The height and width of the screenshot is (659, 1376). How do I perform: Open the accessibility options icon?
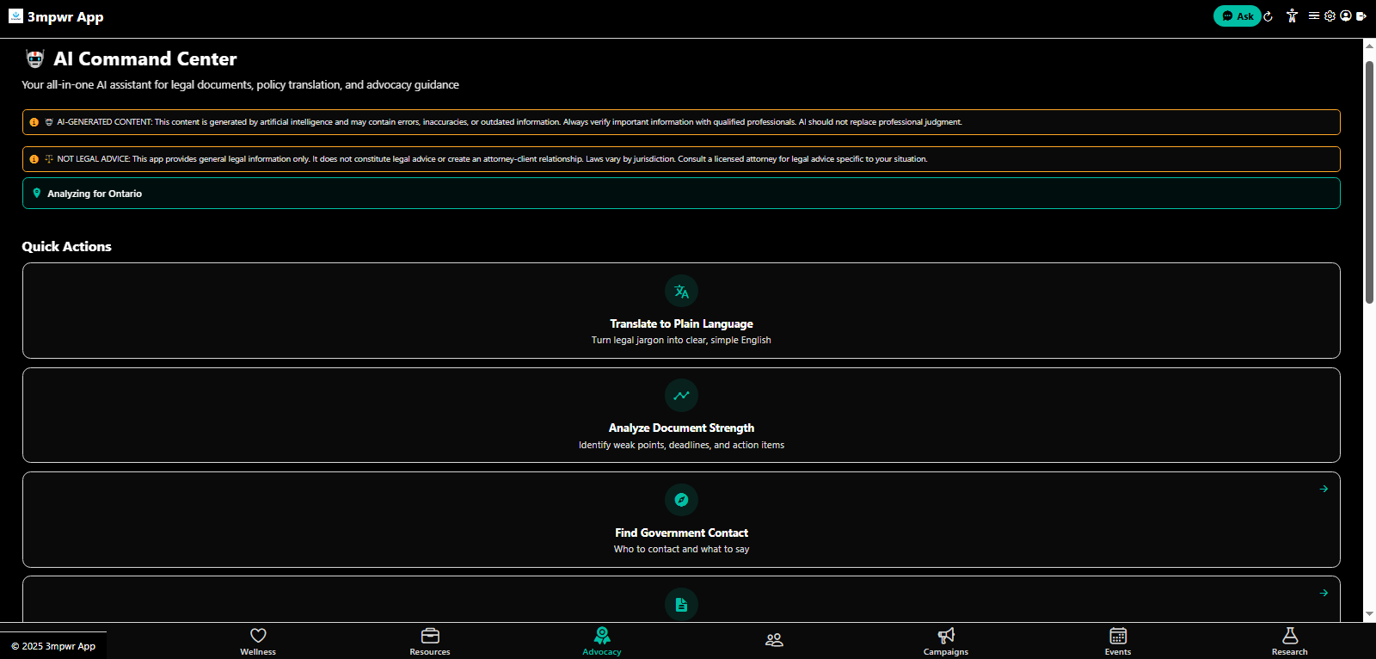1292,15
